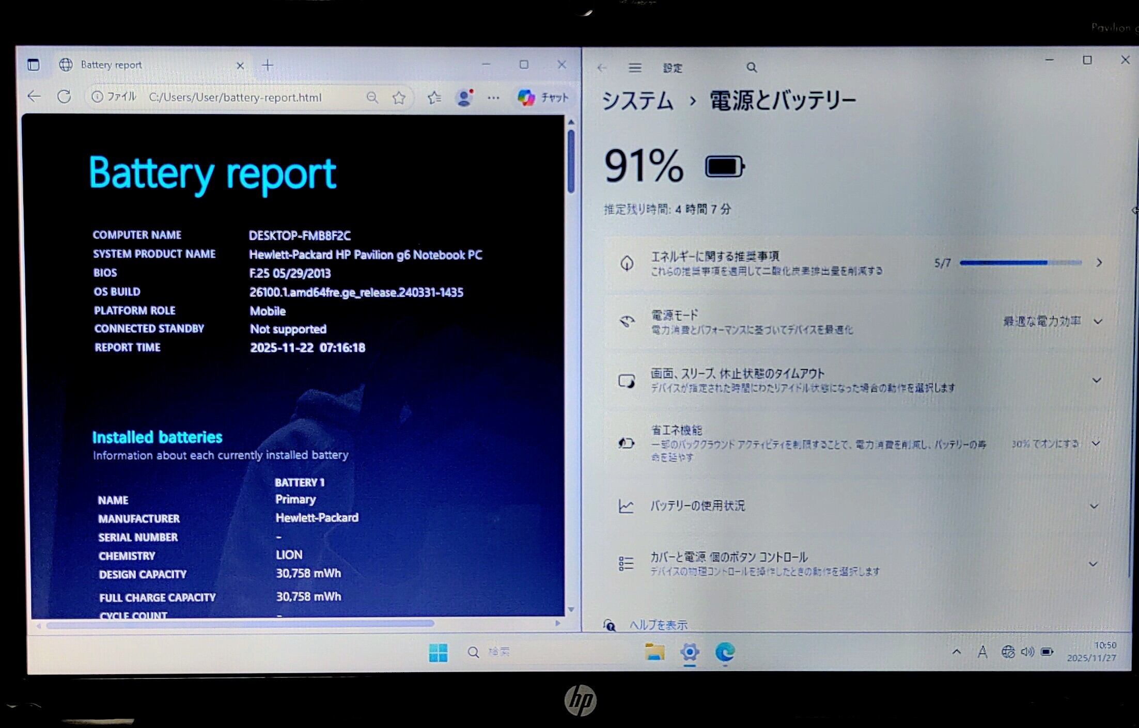Open the favorites list icon
Image resolution: width=1139 pixels, height=728 pixels.
[434, 98]
